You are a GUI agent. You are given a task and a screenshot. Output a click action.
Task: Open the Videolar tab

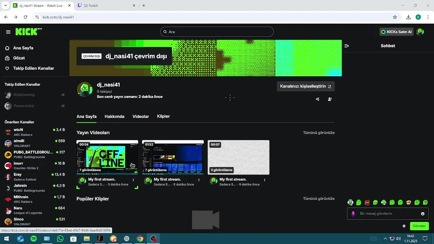point(141,117)
